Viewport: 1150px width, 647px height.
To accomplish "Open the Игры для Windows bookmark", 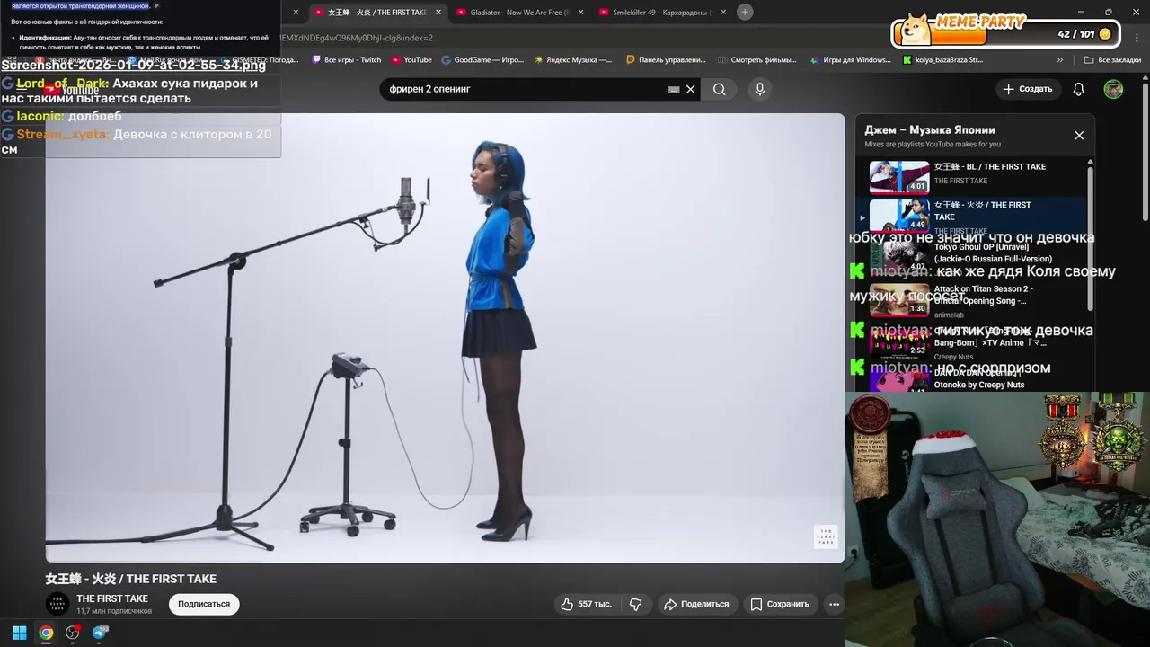I will click(x=850, y=60).
